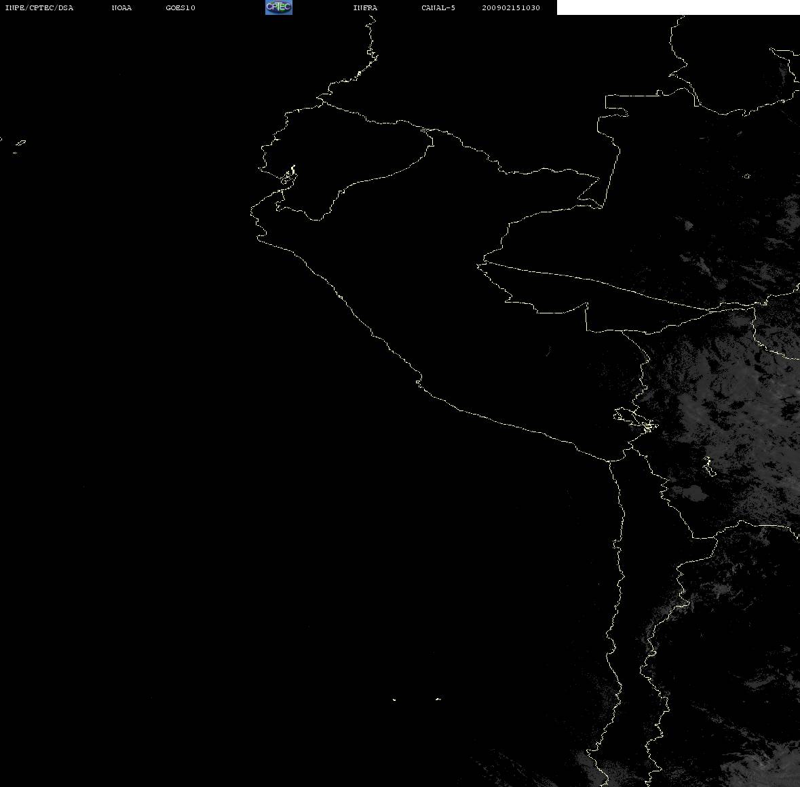Click the '200902151030' timestamp text

tap(511, 7)
